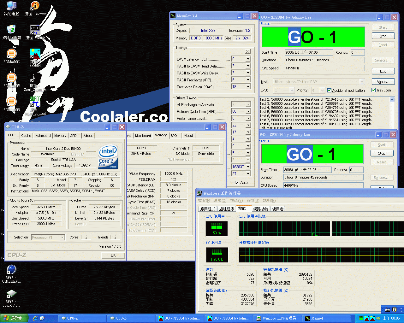
Task: Expand Precharge Delay (tRAS) dropdown
Action: tap(248, 87)
